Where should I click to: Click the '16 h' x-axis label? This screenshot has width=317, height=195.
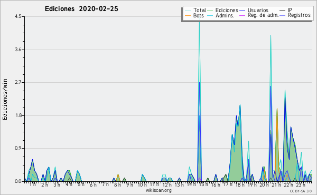(216, 184)
